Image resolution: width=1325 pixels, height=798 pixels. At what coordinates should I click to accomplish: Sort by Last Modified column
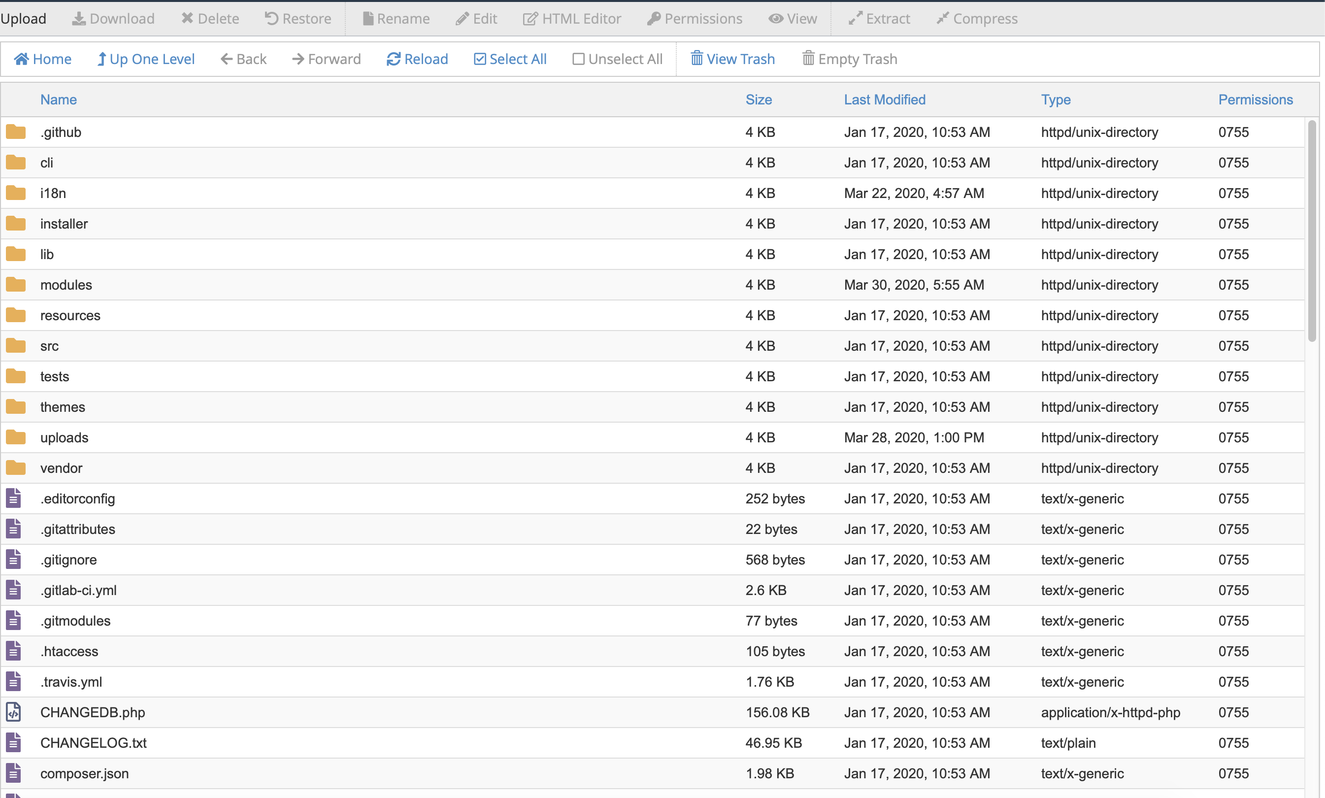click(x=885, y=100)
